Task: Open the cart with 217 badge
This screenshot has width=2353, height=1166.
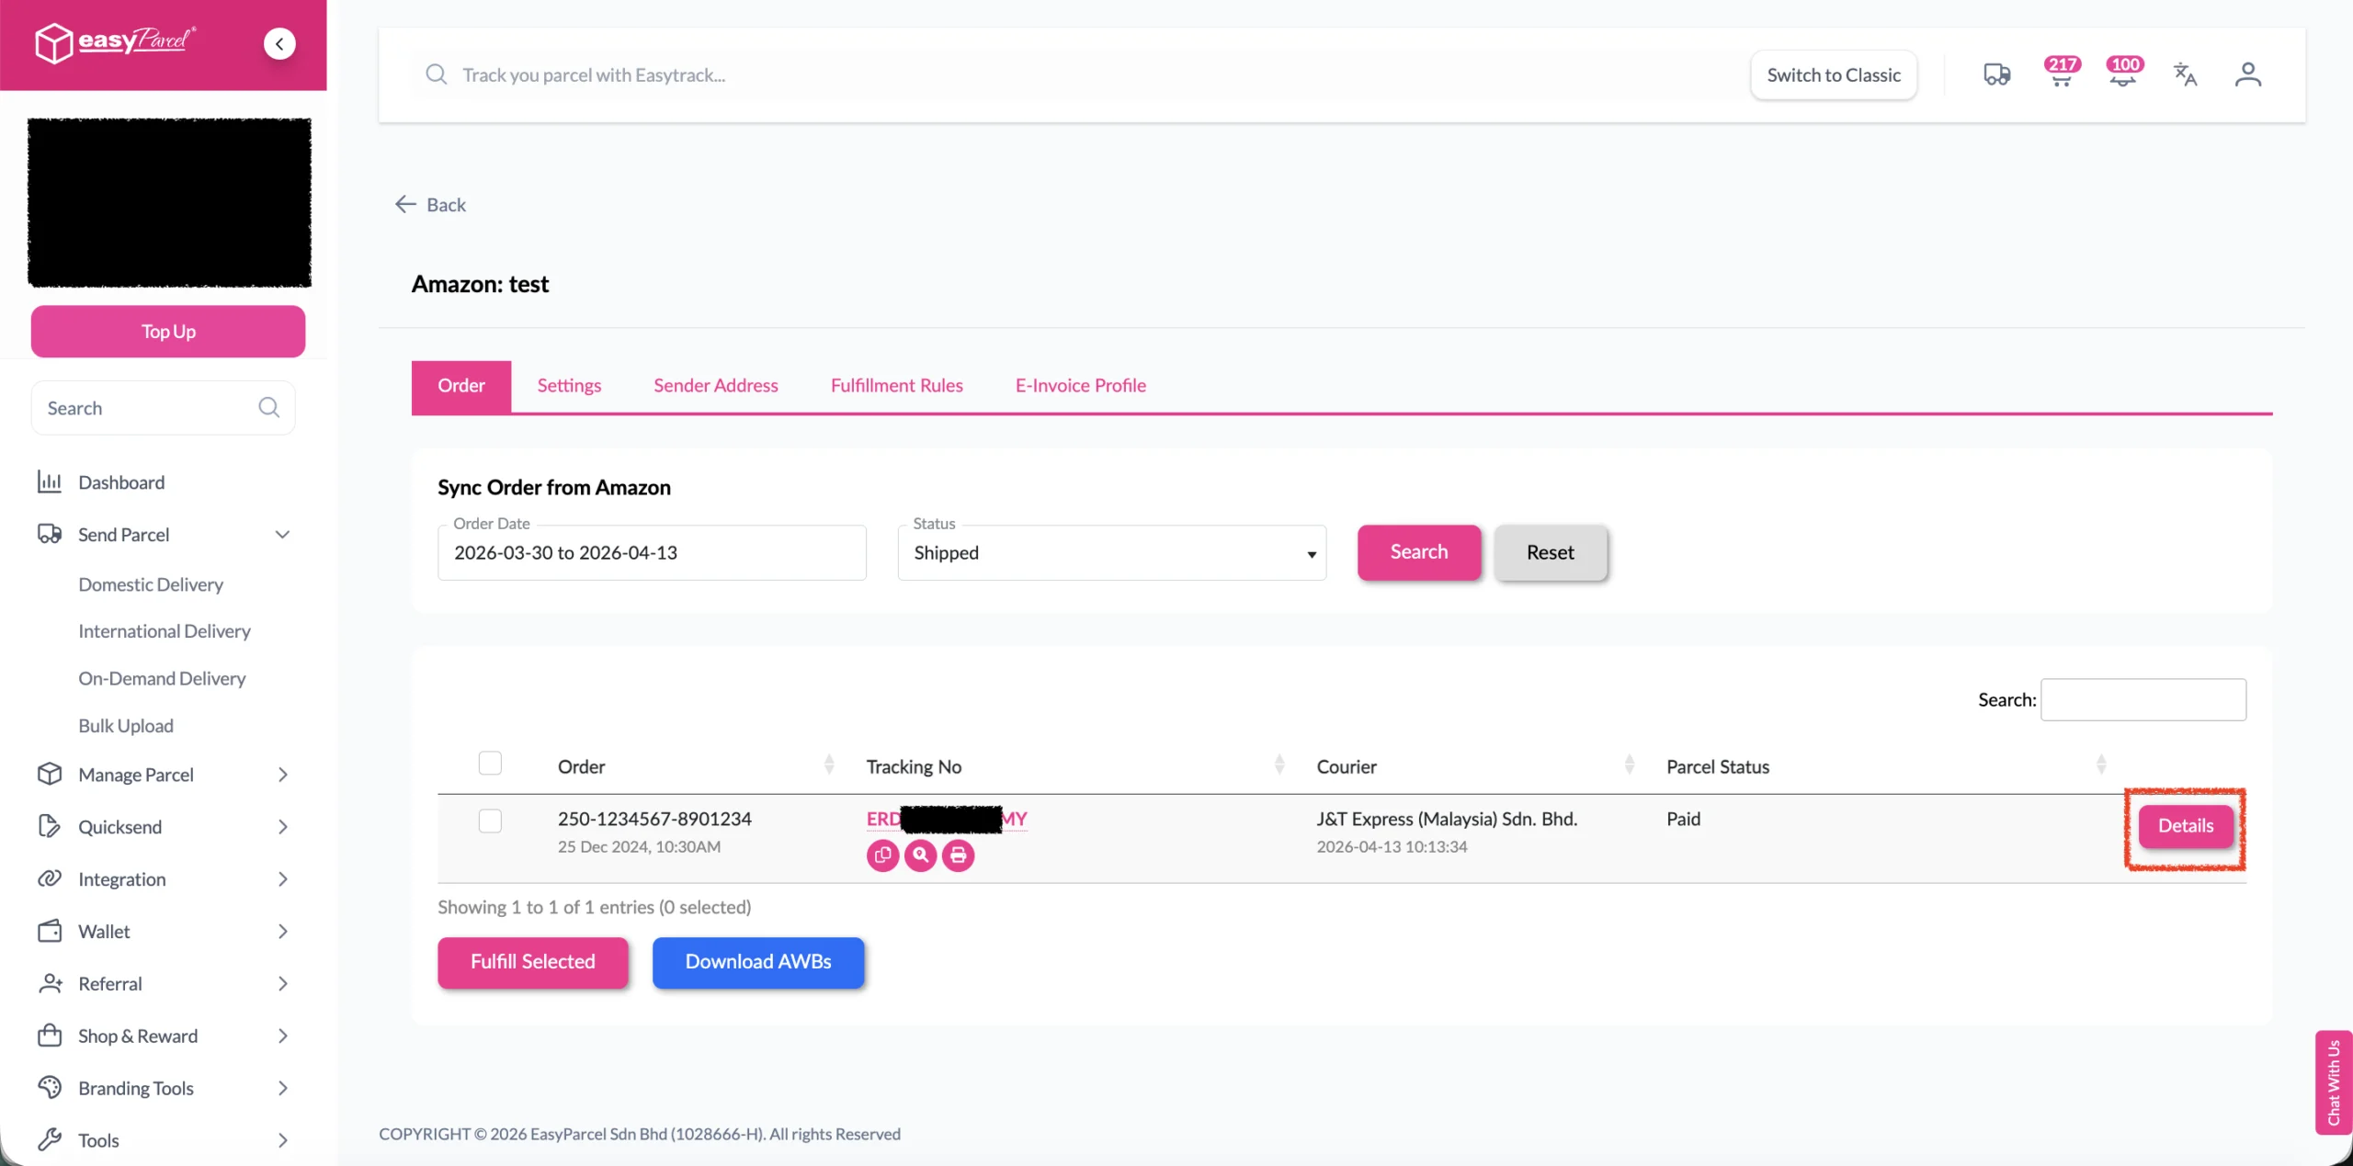Action: pos(2061,73)
